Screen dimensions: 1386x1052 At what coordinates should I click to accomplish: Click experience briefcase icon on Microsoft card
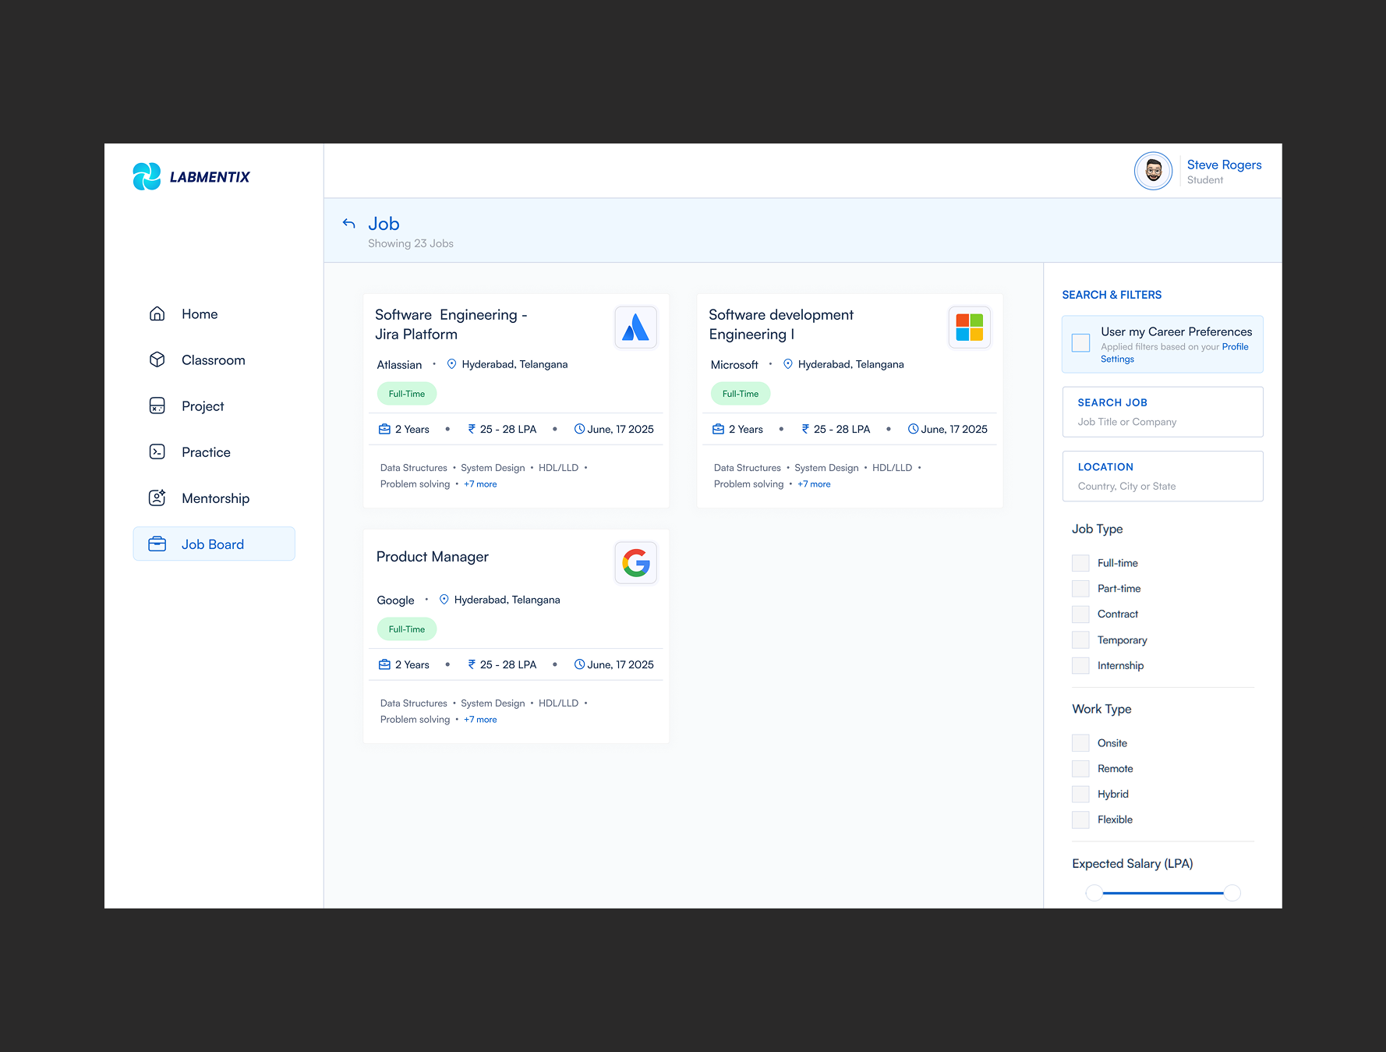point(718,429)
